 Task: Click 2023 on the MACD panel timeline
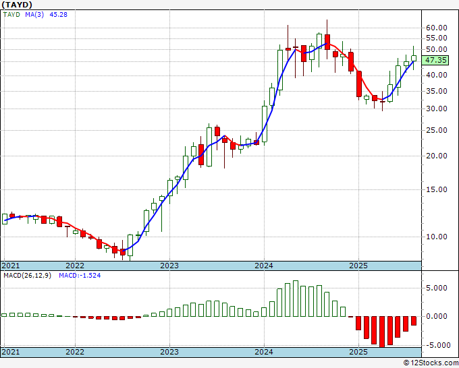click(x=169, y=352)
